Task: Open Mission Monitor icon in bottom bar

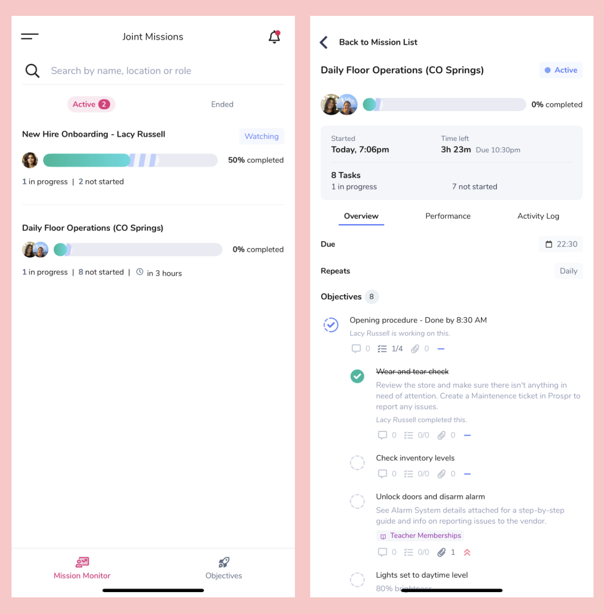Action: (x=82, y=562)
